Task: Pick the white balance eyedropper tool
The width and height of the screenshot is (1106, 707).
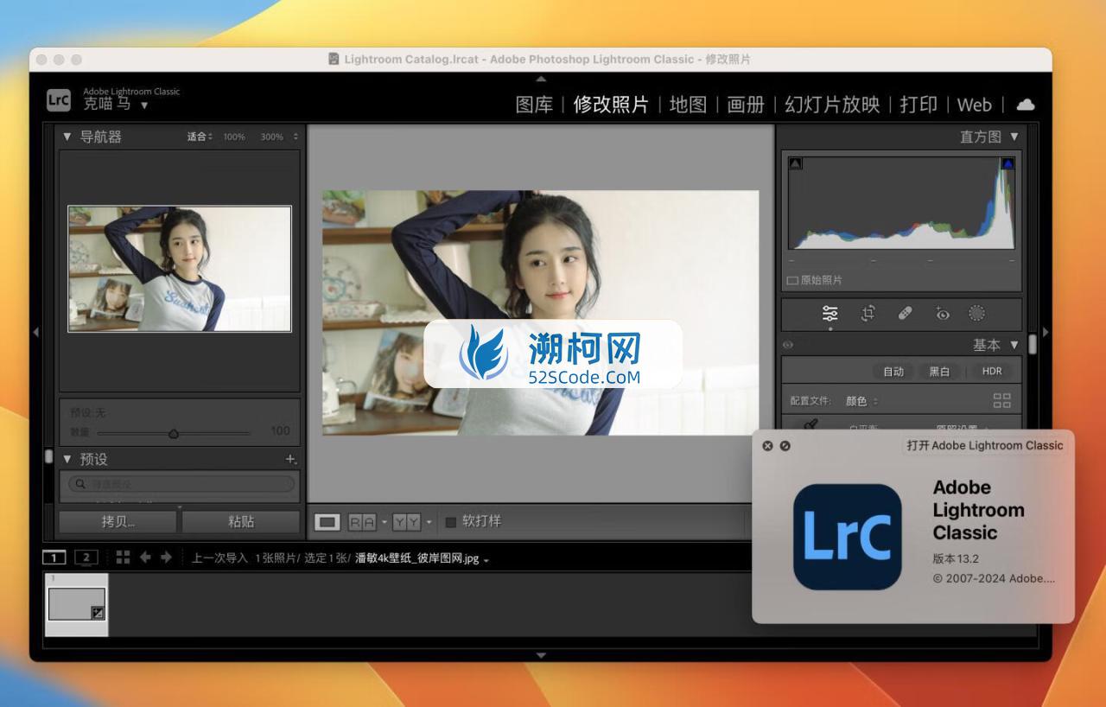Action: click(x=810, y=424)
